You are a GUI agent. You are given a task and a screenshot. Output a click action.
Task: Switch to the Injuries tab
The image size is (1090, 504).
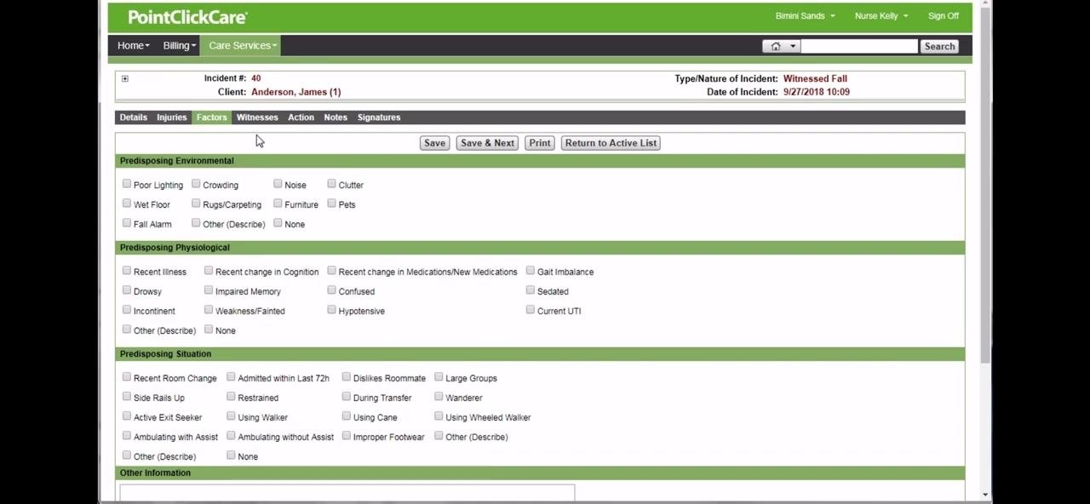pos(171,117)
